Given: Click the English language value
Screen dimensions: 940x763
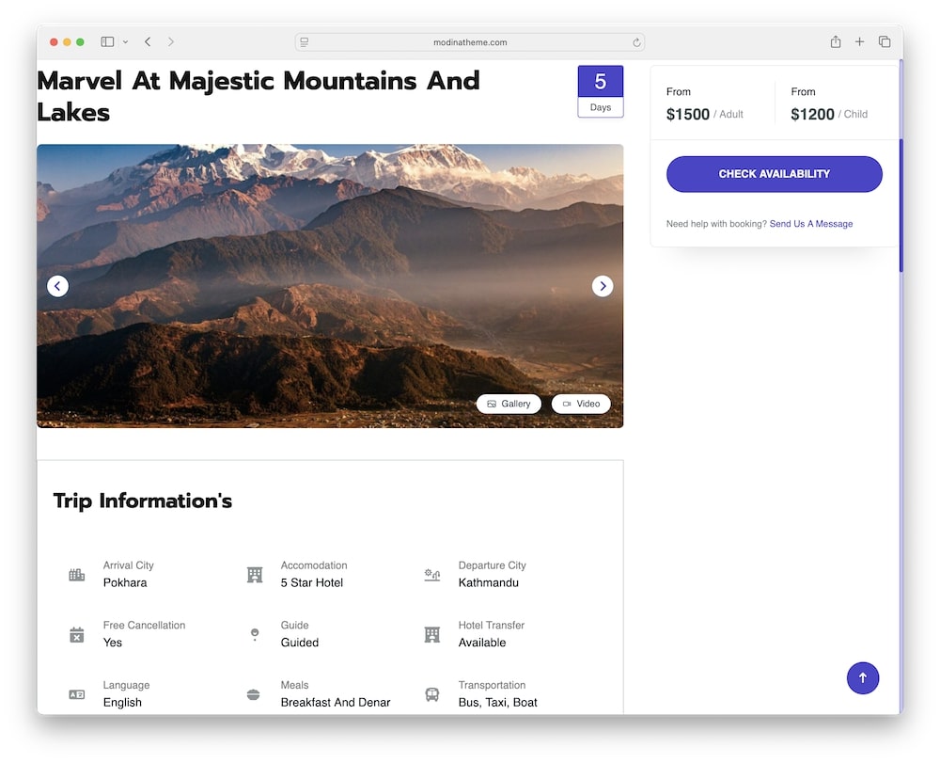Looking at the screenshot, I should click(122, 703).
